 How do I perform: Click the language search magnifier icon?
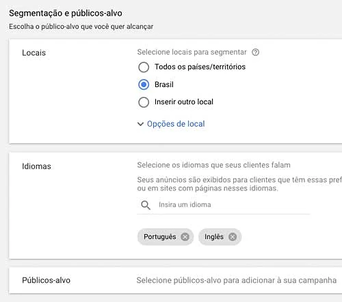pos(146,205)
